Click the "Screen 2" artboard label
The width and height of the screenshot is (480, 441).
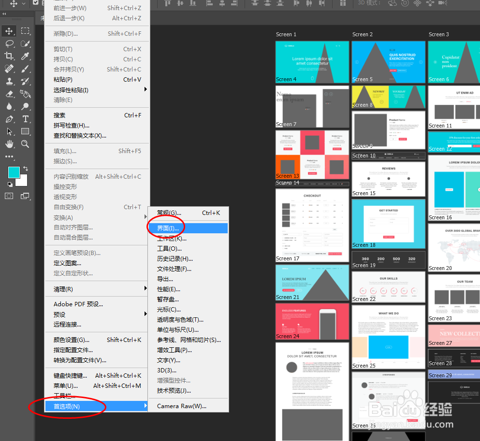[363, 34]
